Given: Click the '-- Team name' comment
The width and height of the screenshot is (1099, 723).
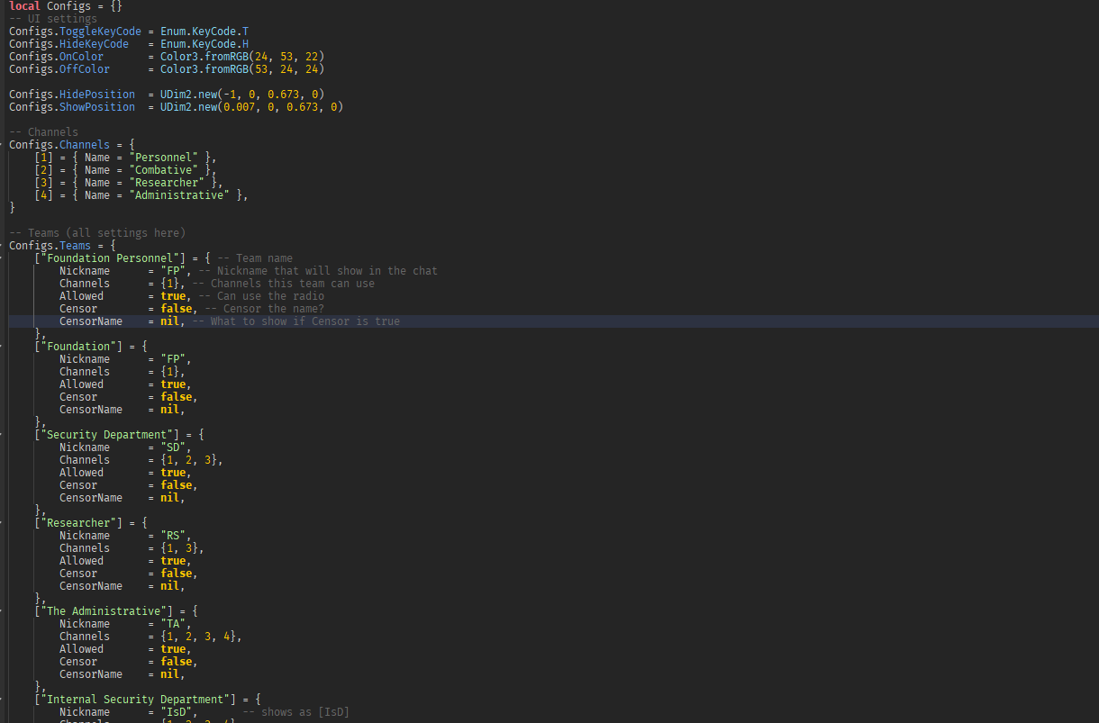Looking at the screenshot, I should click(255, 258).
